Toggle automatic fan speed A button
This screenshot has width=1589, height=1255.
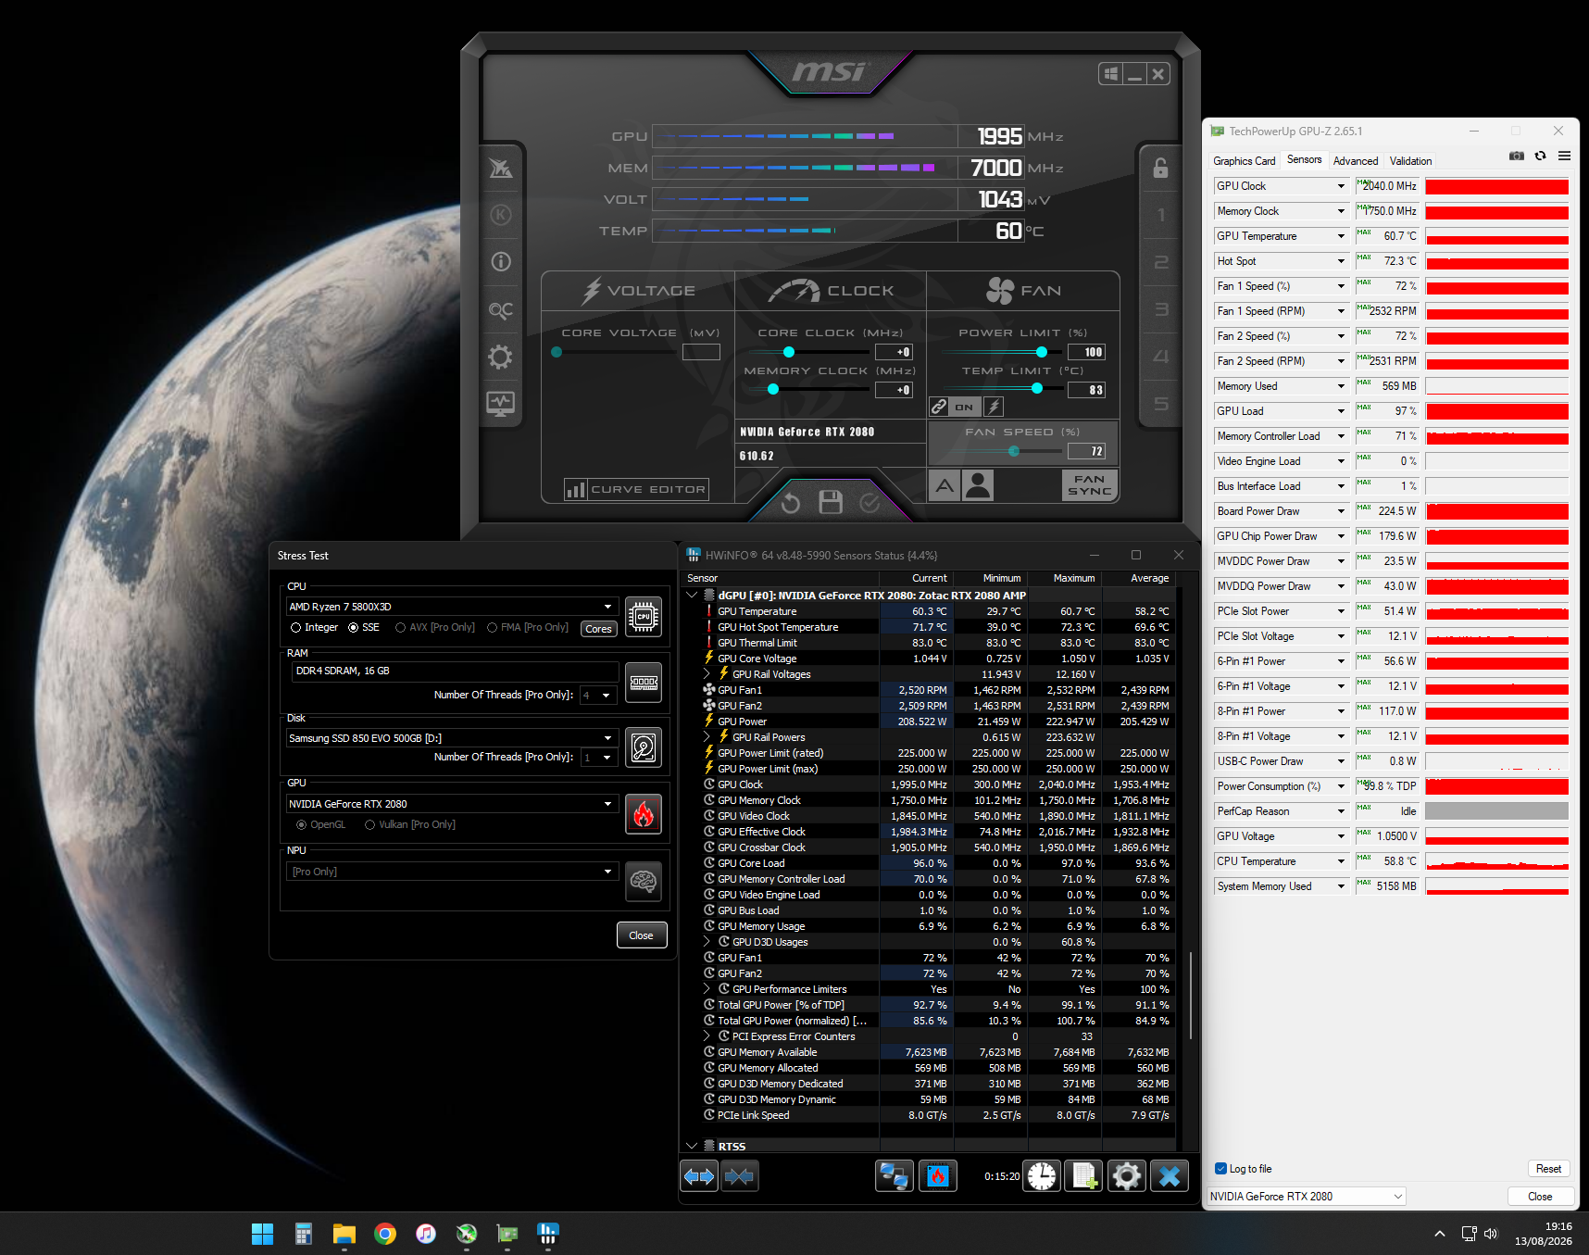(945, 485)
